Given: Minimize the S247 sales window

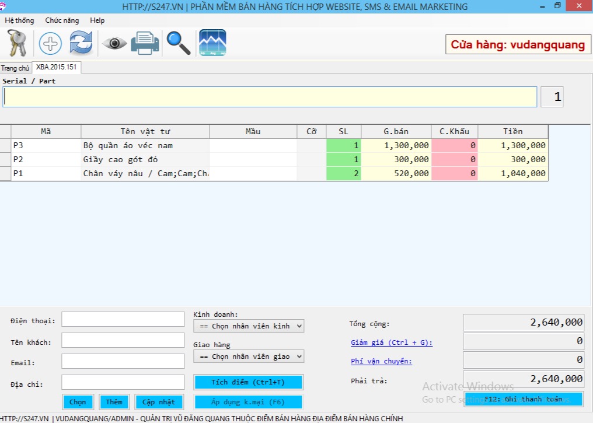Looking at the screenshot, I should (x=543, y=6).
